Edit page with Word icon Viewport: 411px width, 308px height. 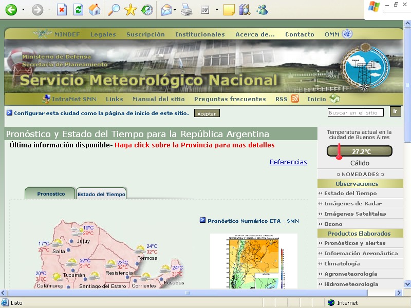pos(205,10)
